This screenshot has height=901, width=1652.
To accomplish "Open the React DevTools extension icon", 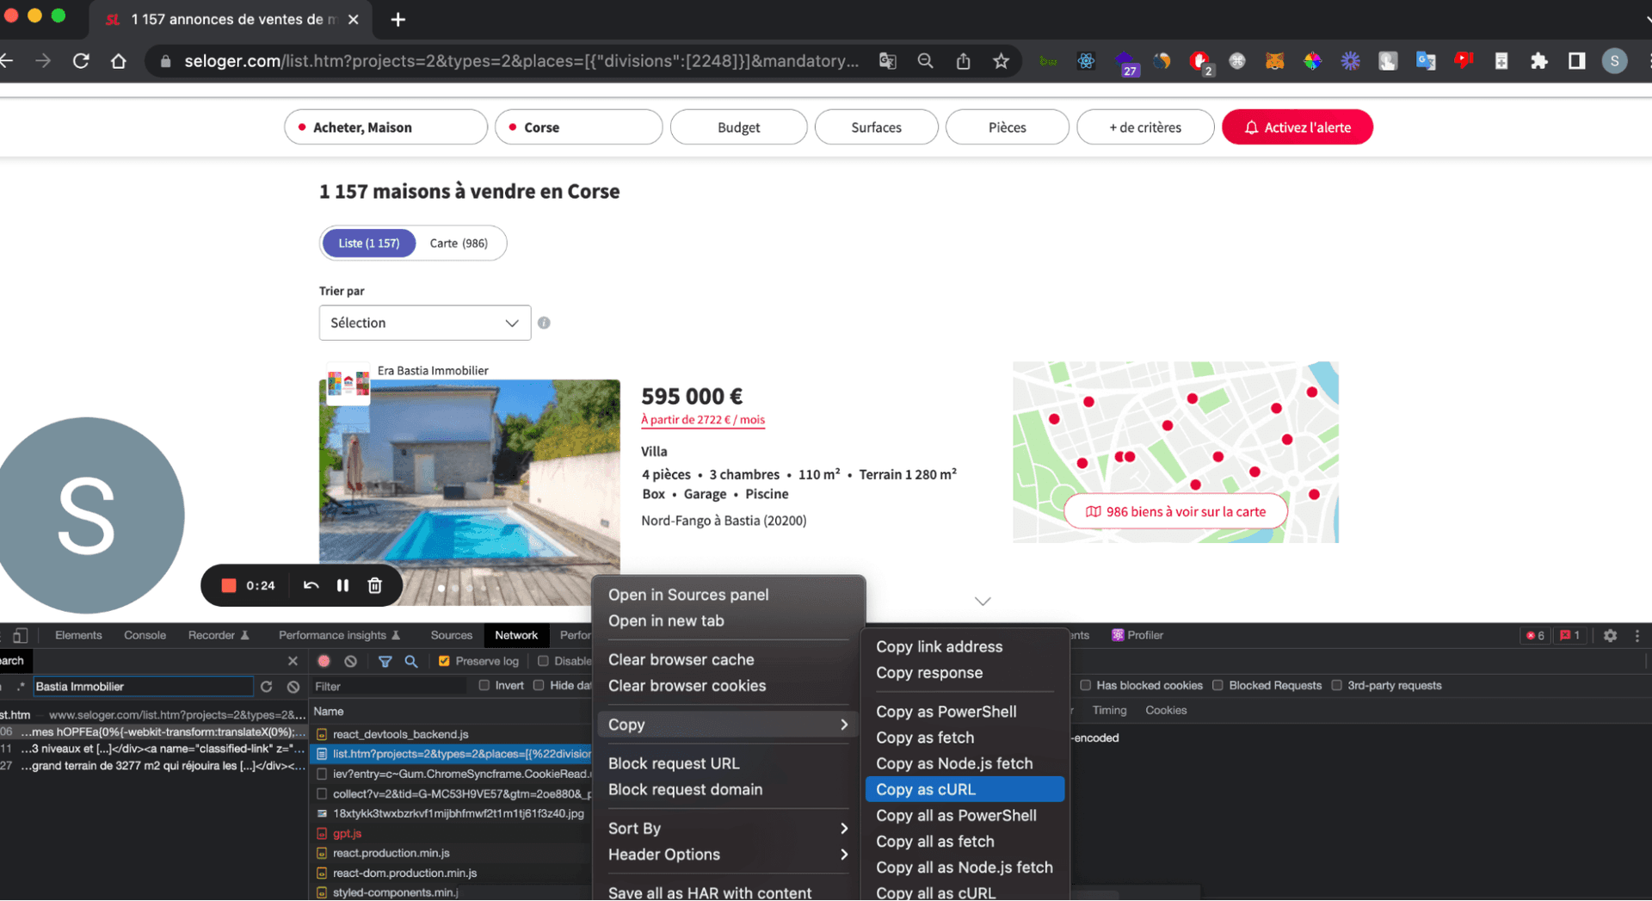I will click(1087, 61).
